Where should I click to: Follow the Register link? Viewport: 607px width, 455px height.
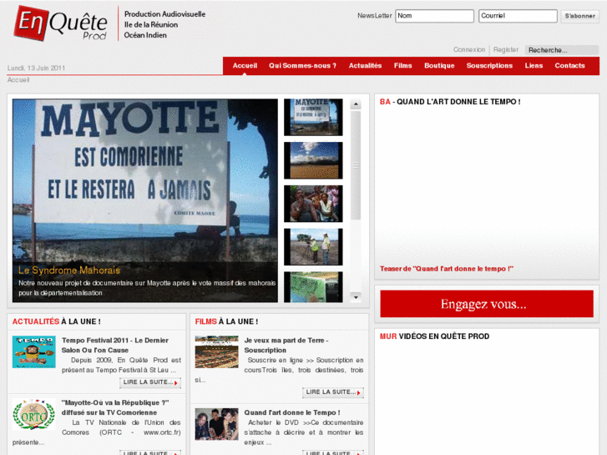pyautogui.click(x=506, y=49)
